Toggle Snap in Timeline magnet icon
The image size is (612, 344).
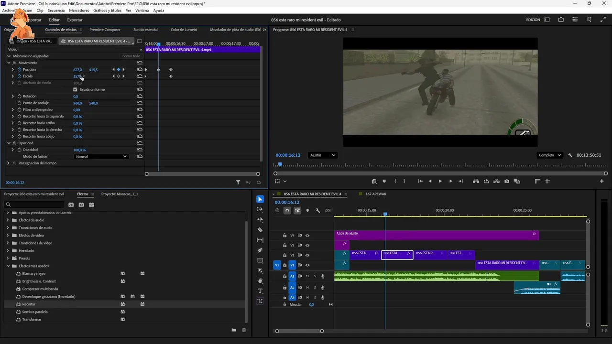pos(287,211)
